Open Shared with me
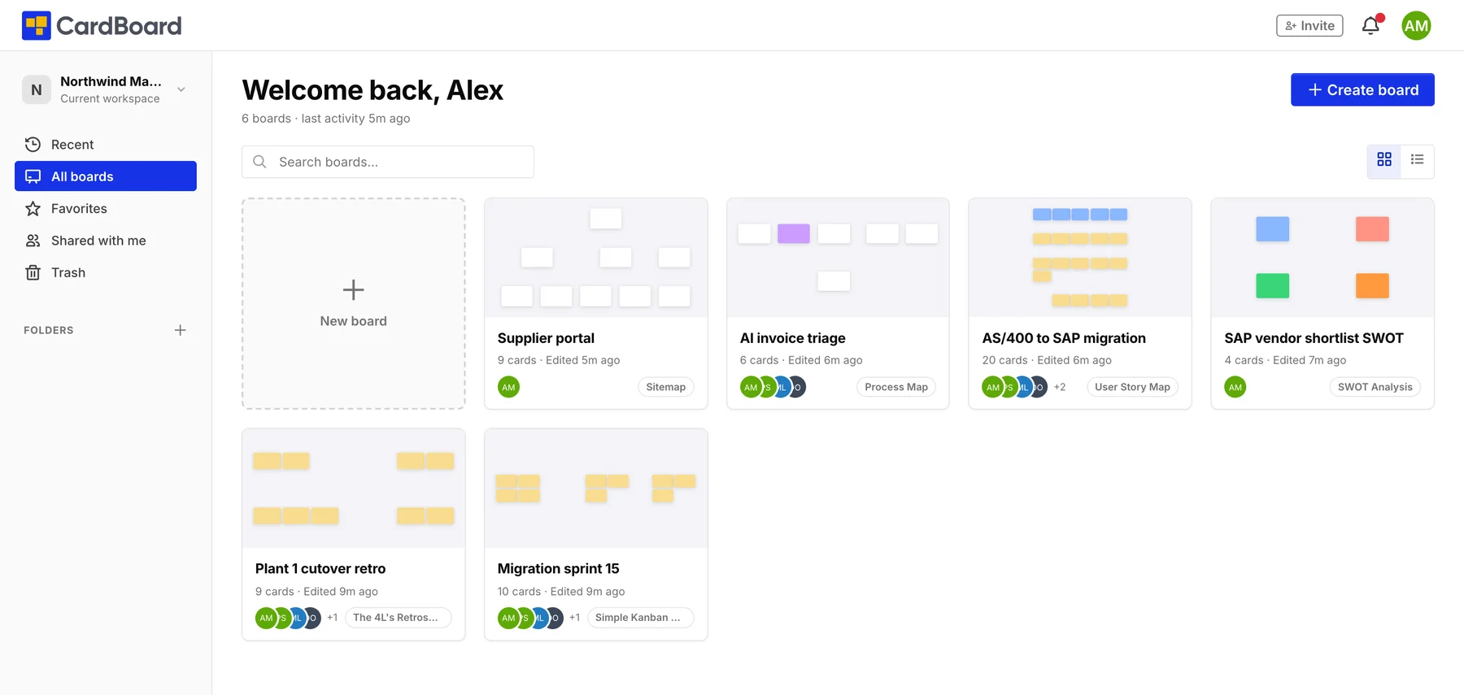The image size is (1464, 695). coord(106,241)
